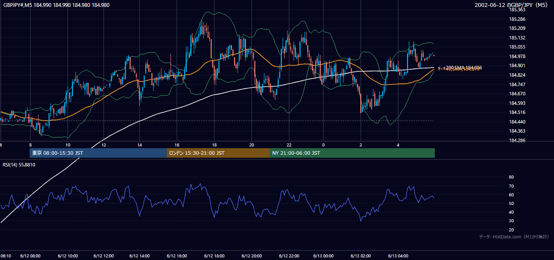Click hour marker 16 under the price chart
Screen dimensions: 554x260
pos(177,145)
